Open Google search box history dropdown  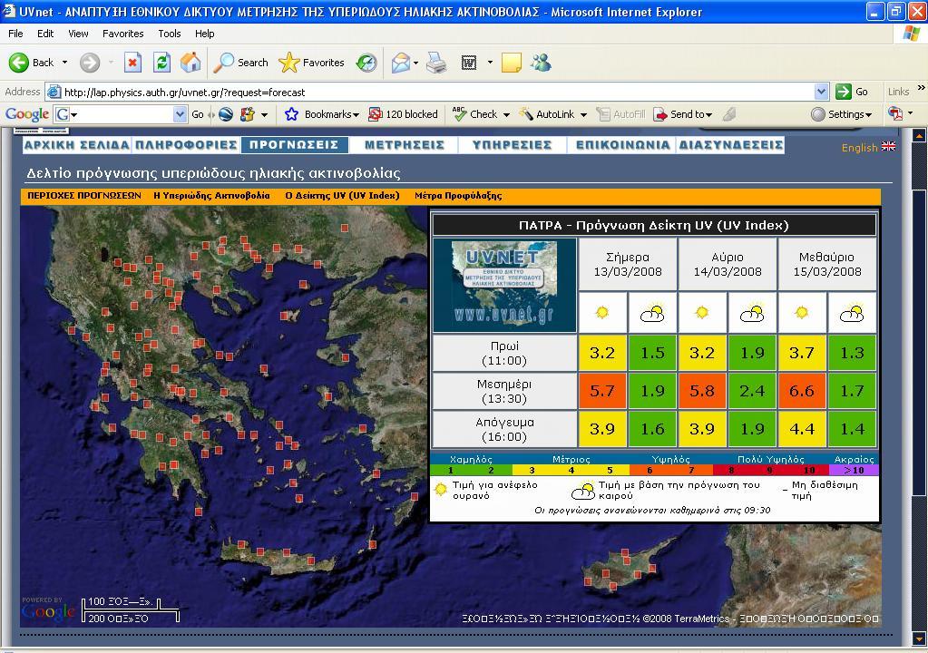click(x=180, y=114)
